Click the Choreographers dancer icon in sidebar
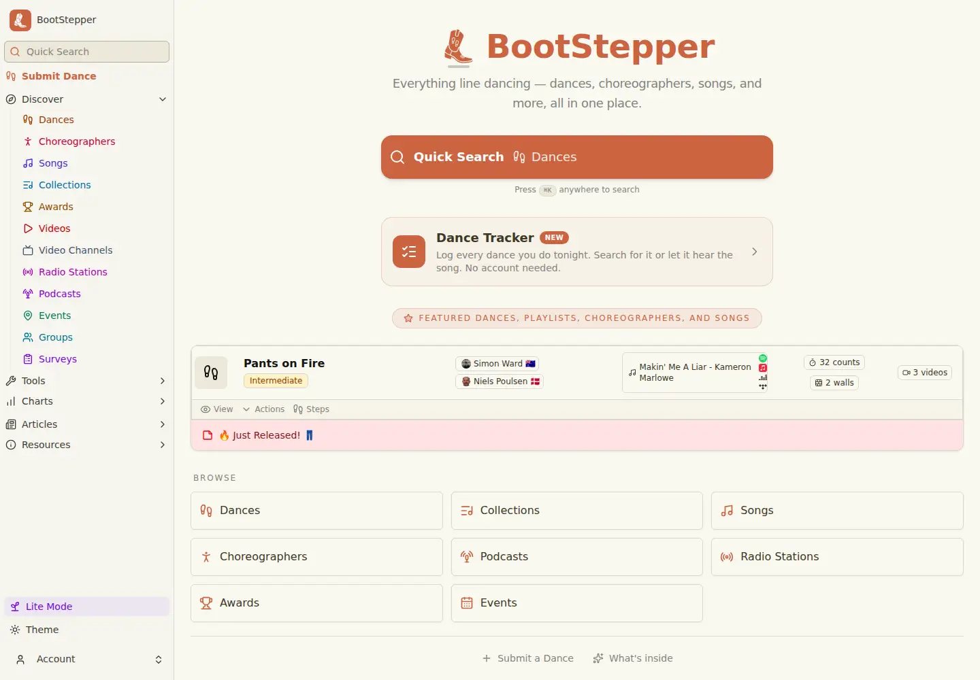The image size is (980, 680). point(28,141)
